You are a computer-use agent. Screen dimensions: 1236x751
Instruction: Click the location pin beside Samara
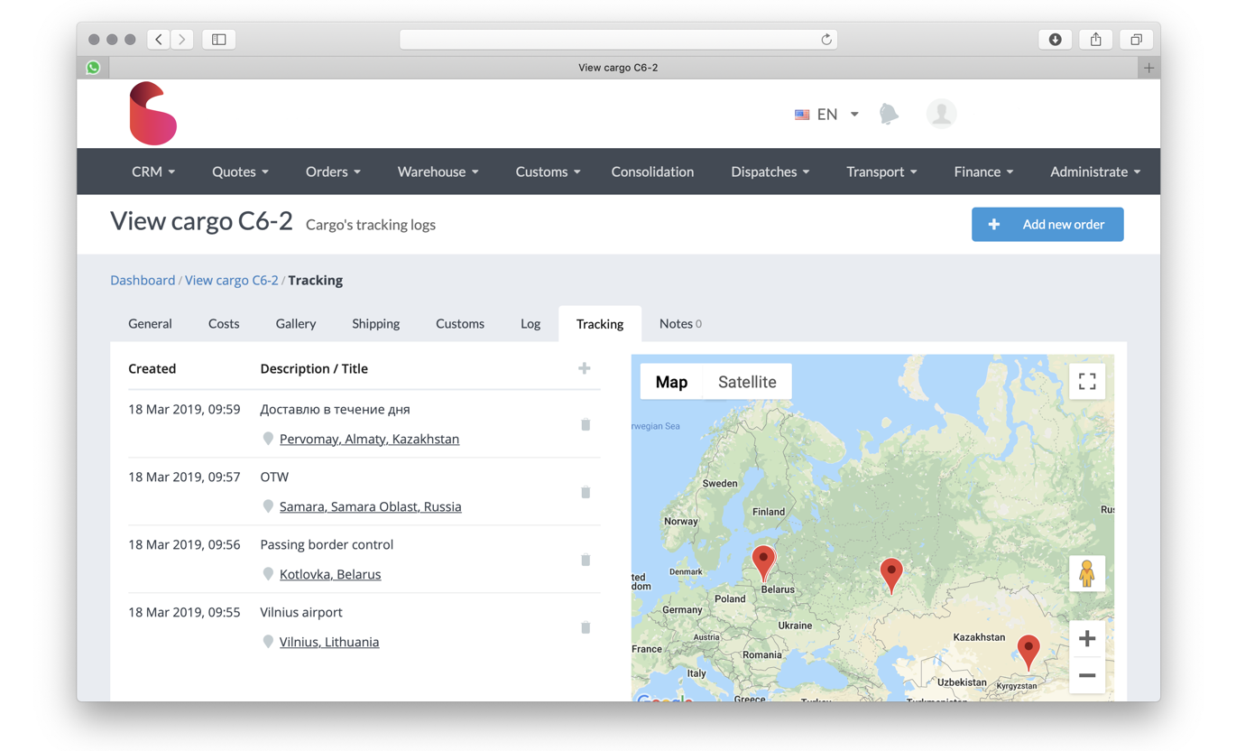[268, 506]
